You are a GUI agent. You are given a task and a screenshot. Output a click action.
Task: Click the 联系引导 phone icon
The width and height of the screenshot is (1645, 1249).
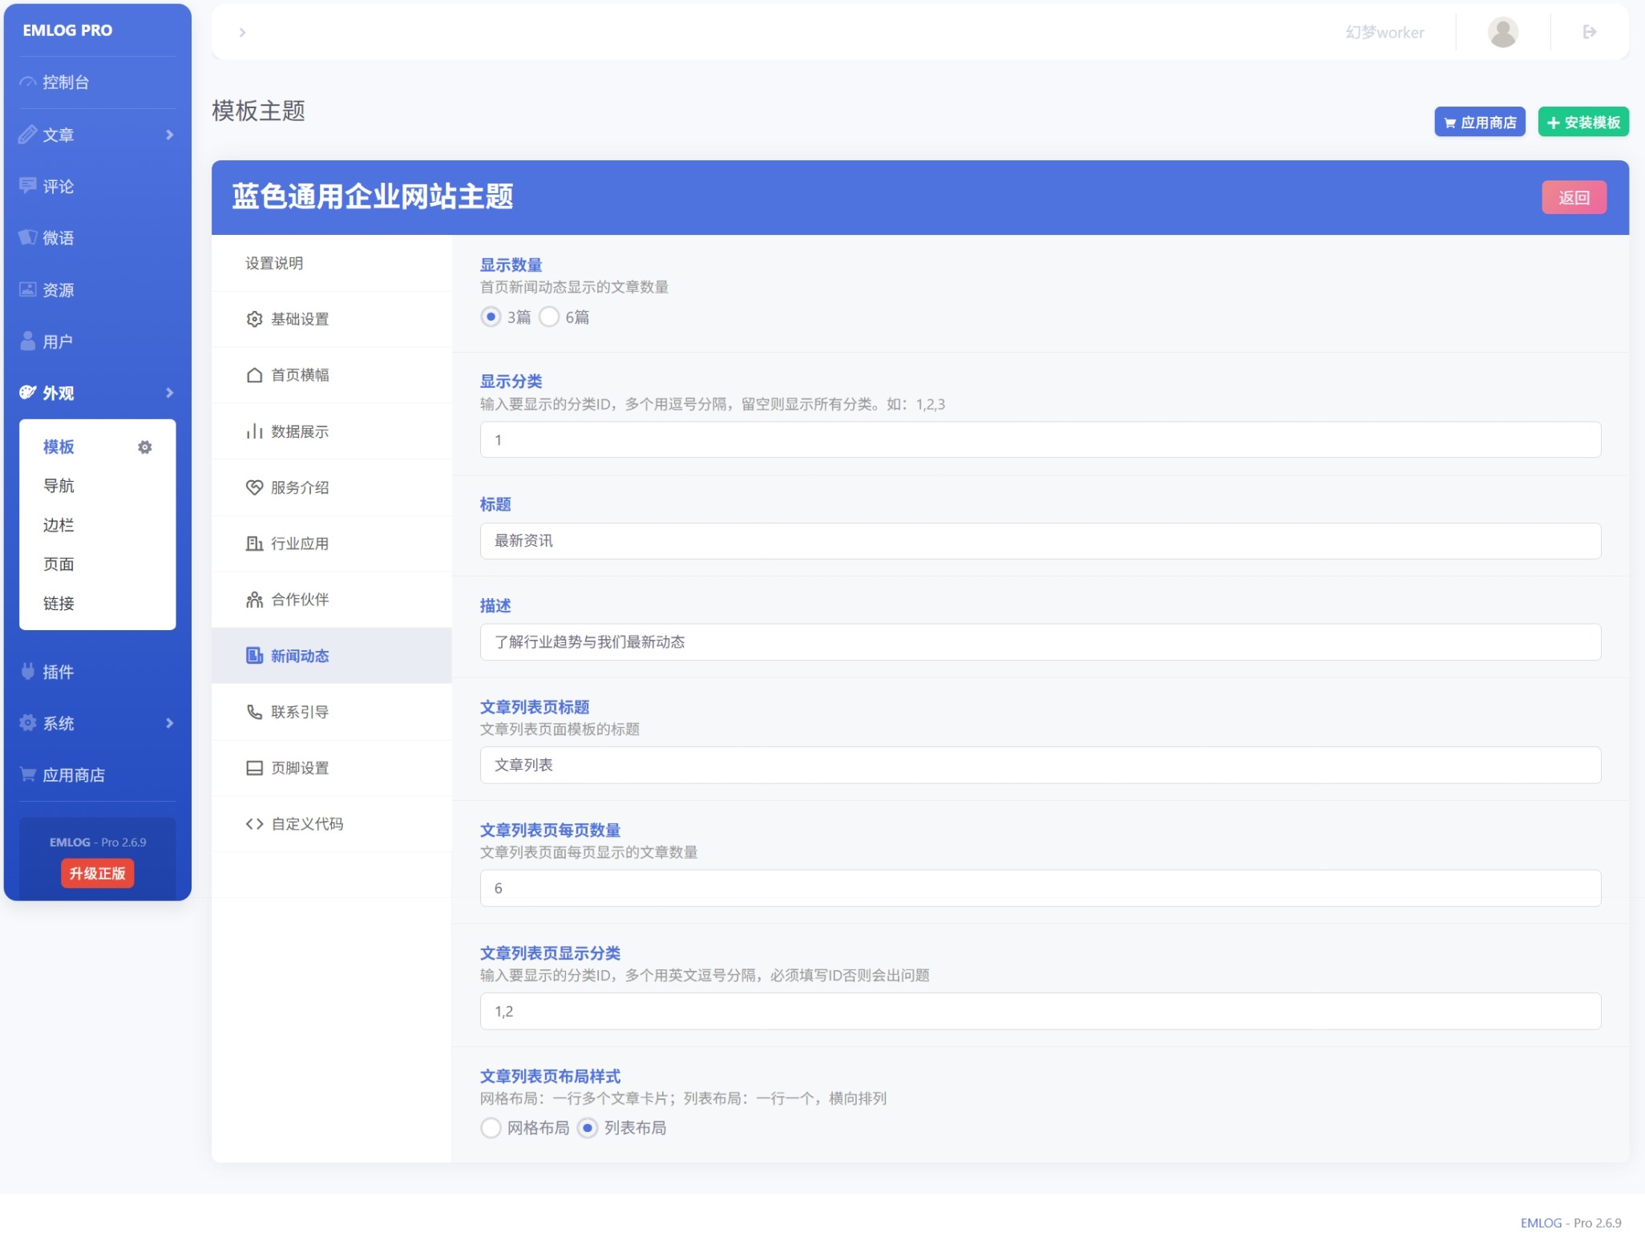(x=254, y=712)
